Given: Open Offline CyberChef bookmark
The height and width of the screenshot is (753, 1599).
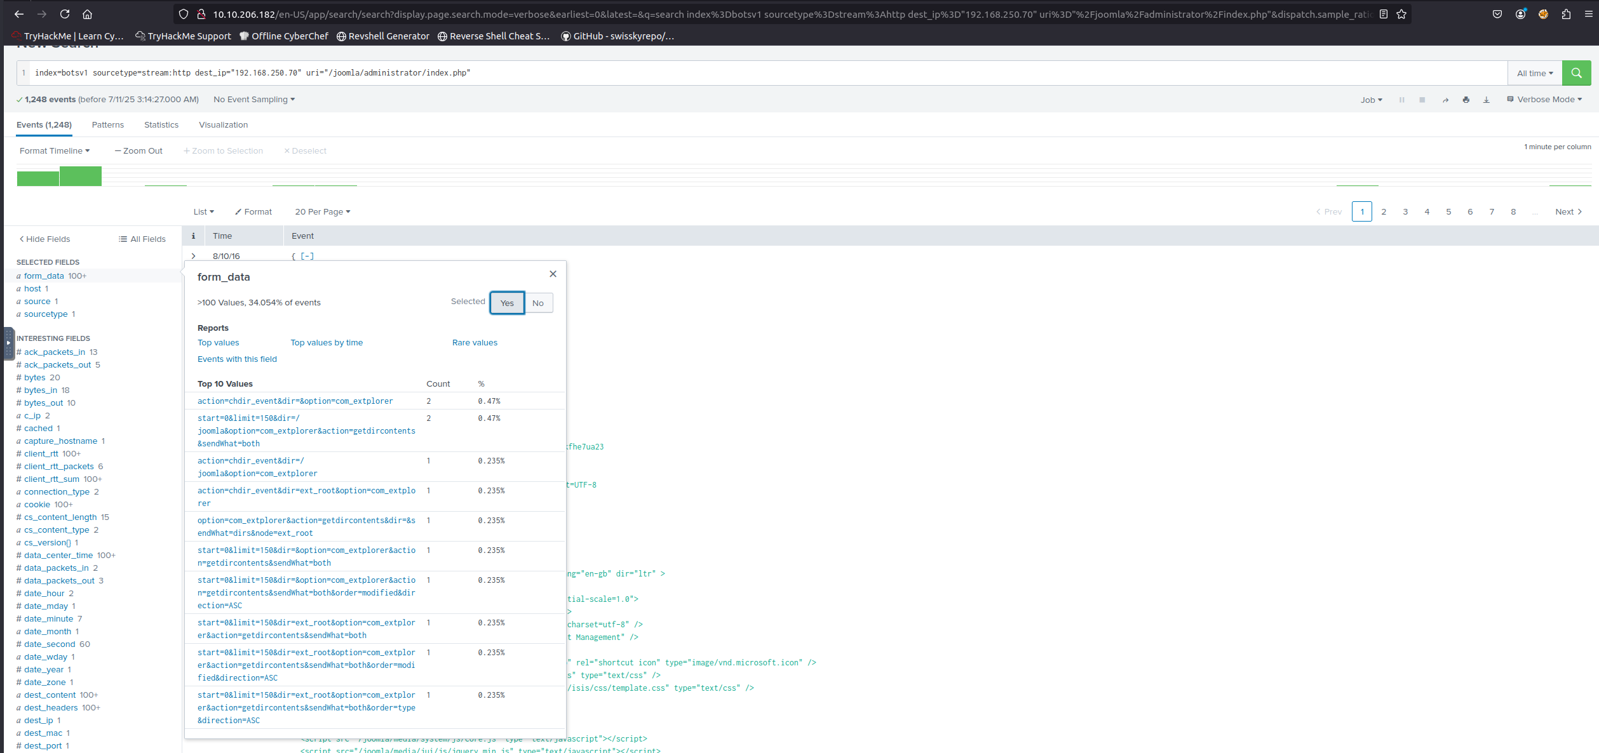Looking at the screenshot, I should click(x=284, y=36).
